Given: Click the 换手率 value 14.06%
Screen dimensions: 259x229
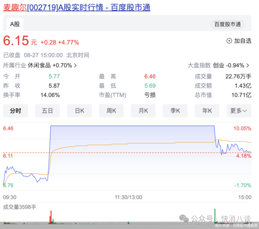Looking at the screenshot, I should [x=50, y=95].
